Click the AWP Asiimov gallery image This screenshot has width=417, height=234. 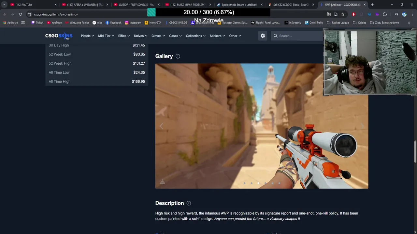262,126
